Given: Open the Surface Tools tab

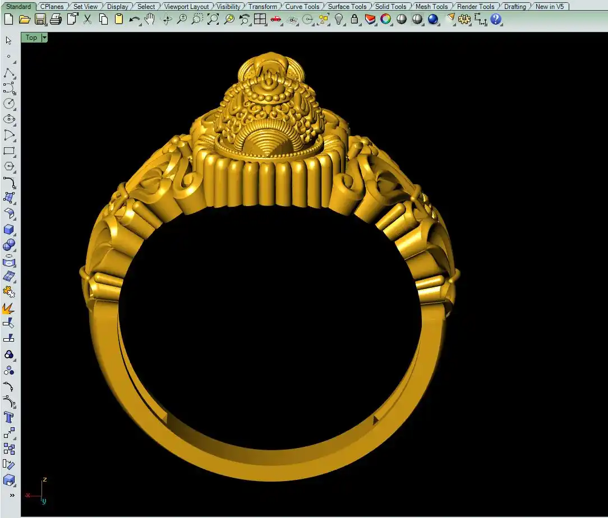Looking at the screenshot, I should pyautogui.click(x=347, y=7).
